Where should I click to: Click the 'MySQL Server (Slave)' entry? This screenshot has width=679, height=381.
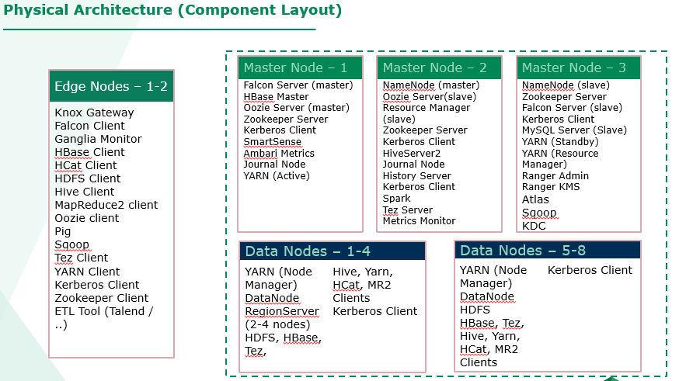click(574, 130)
